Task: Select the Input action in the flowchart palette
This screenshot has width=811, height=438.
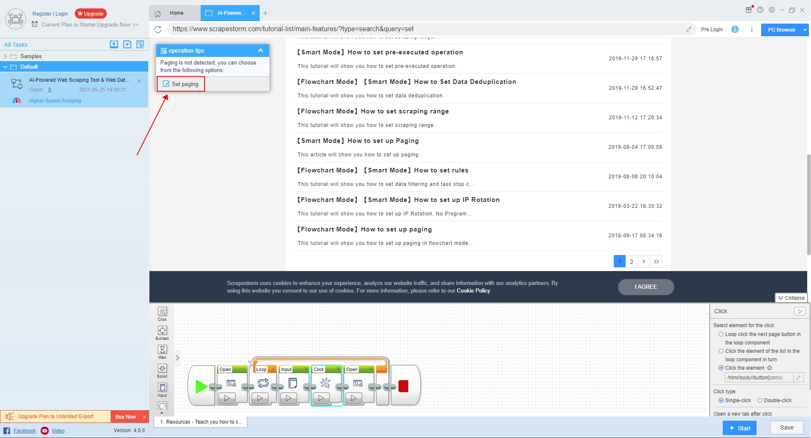Action: coord(162,390)
